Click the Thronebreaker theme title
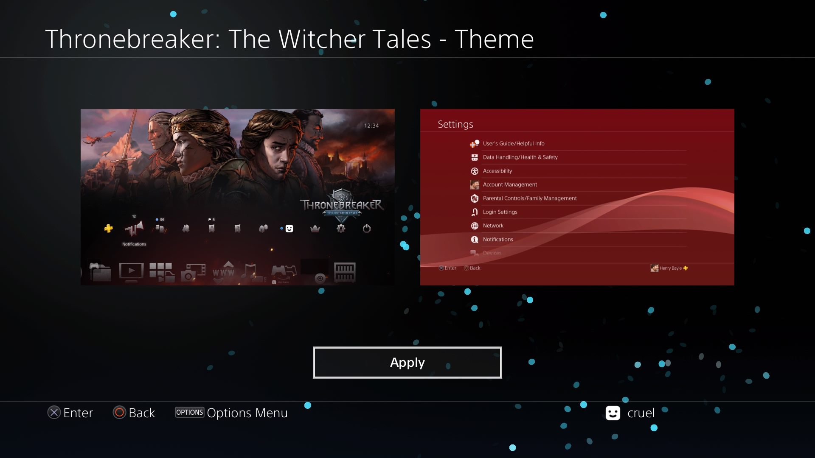Viewport: 815px width, 458px height. pyautogui.click(x=289, y=39)
